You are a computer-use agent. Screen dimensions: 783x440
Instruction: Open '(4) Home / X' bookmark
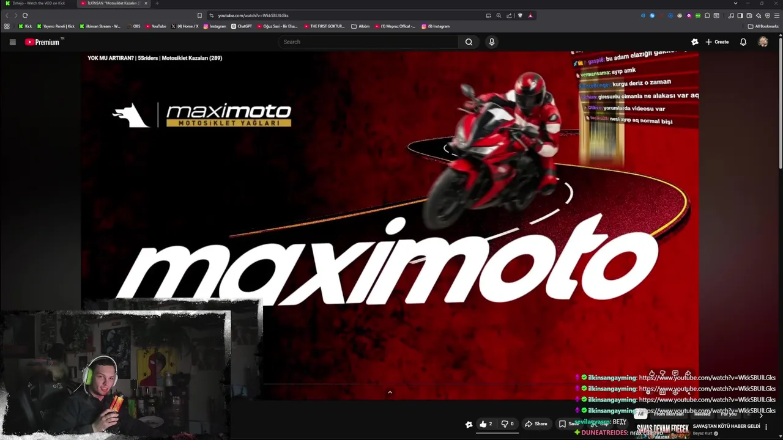[x=185, y=26]
